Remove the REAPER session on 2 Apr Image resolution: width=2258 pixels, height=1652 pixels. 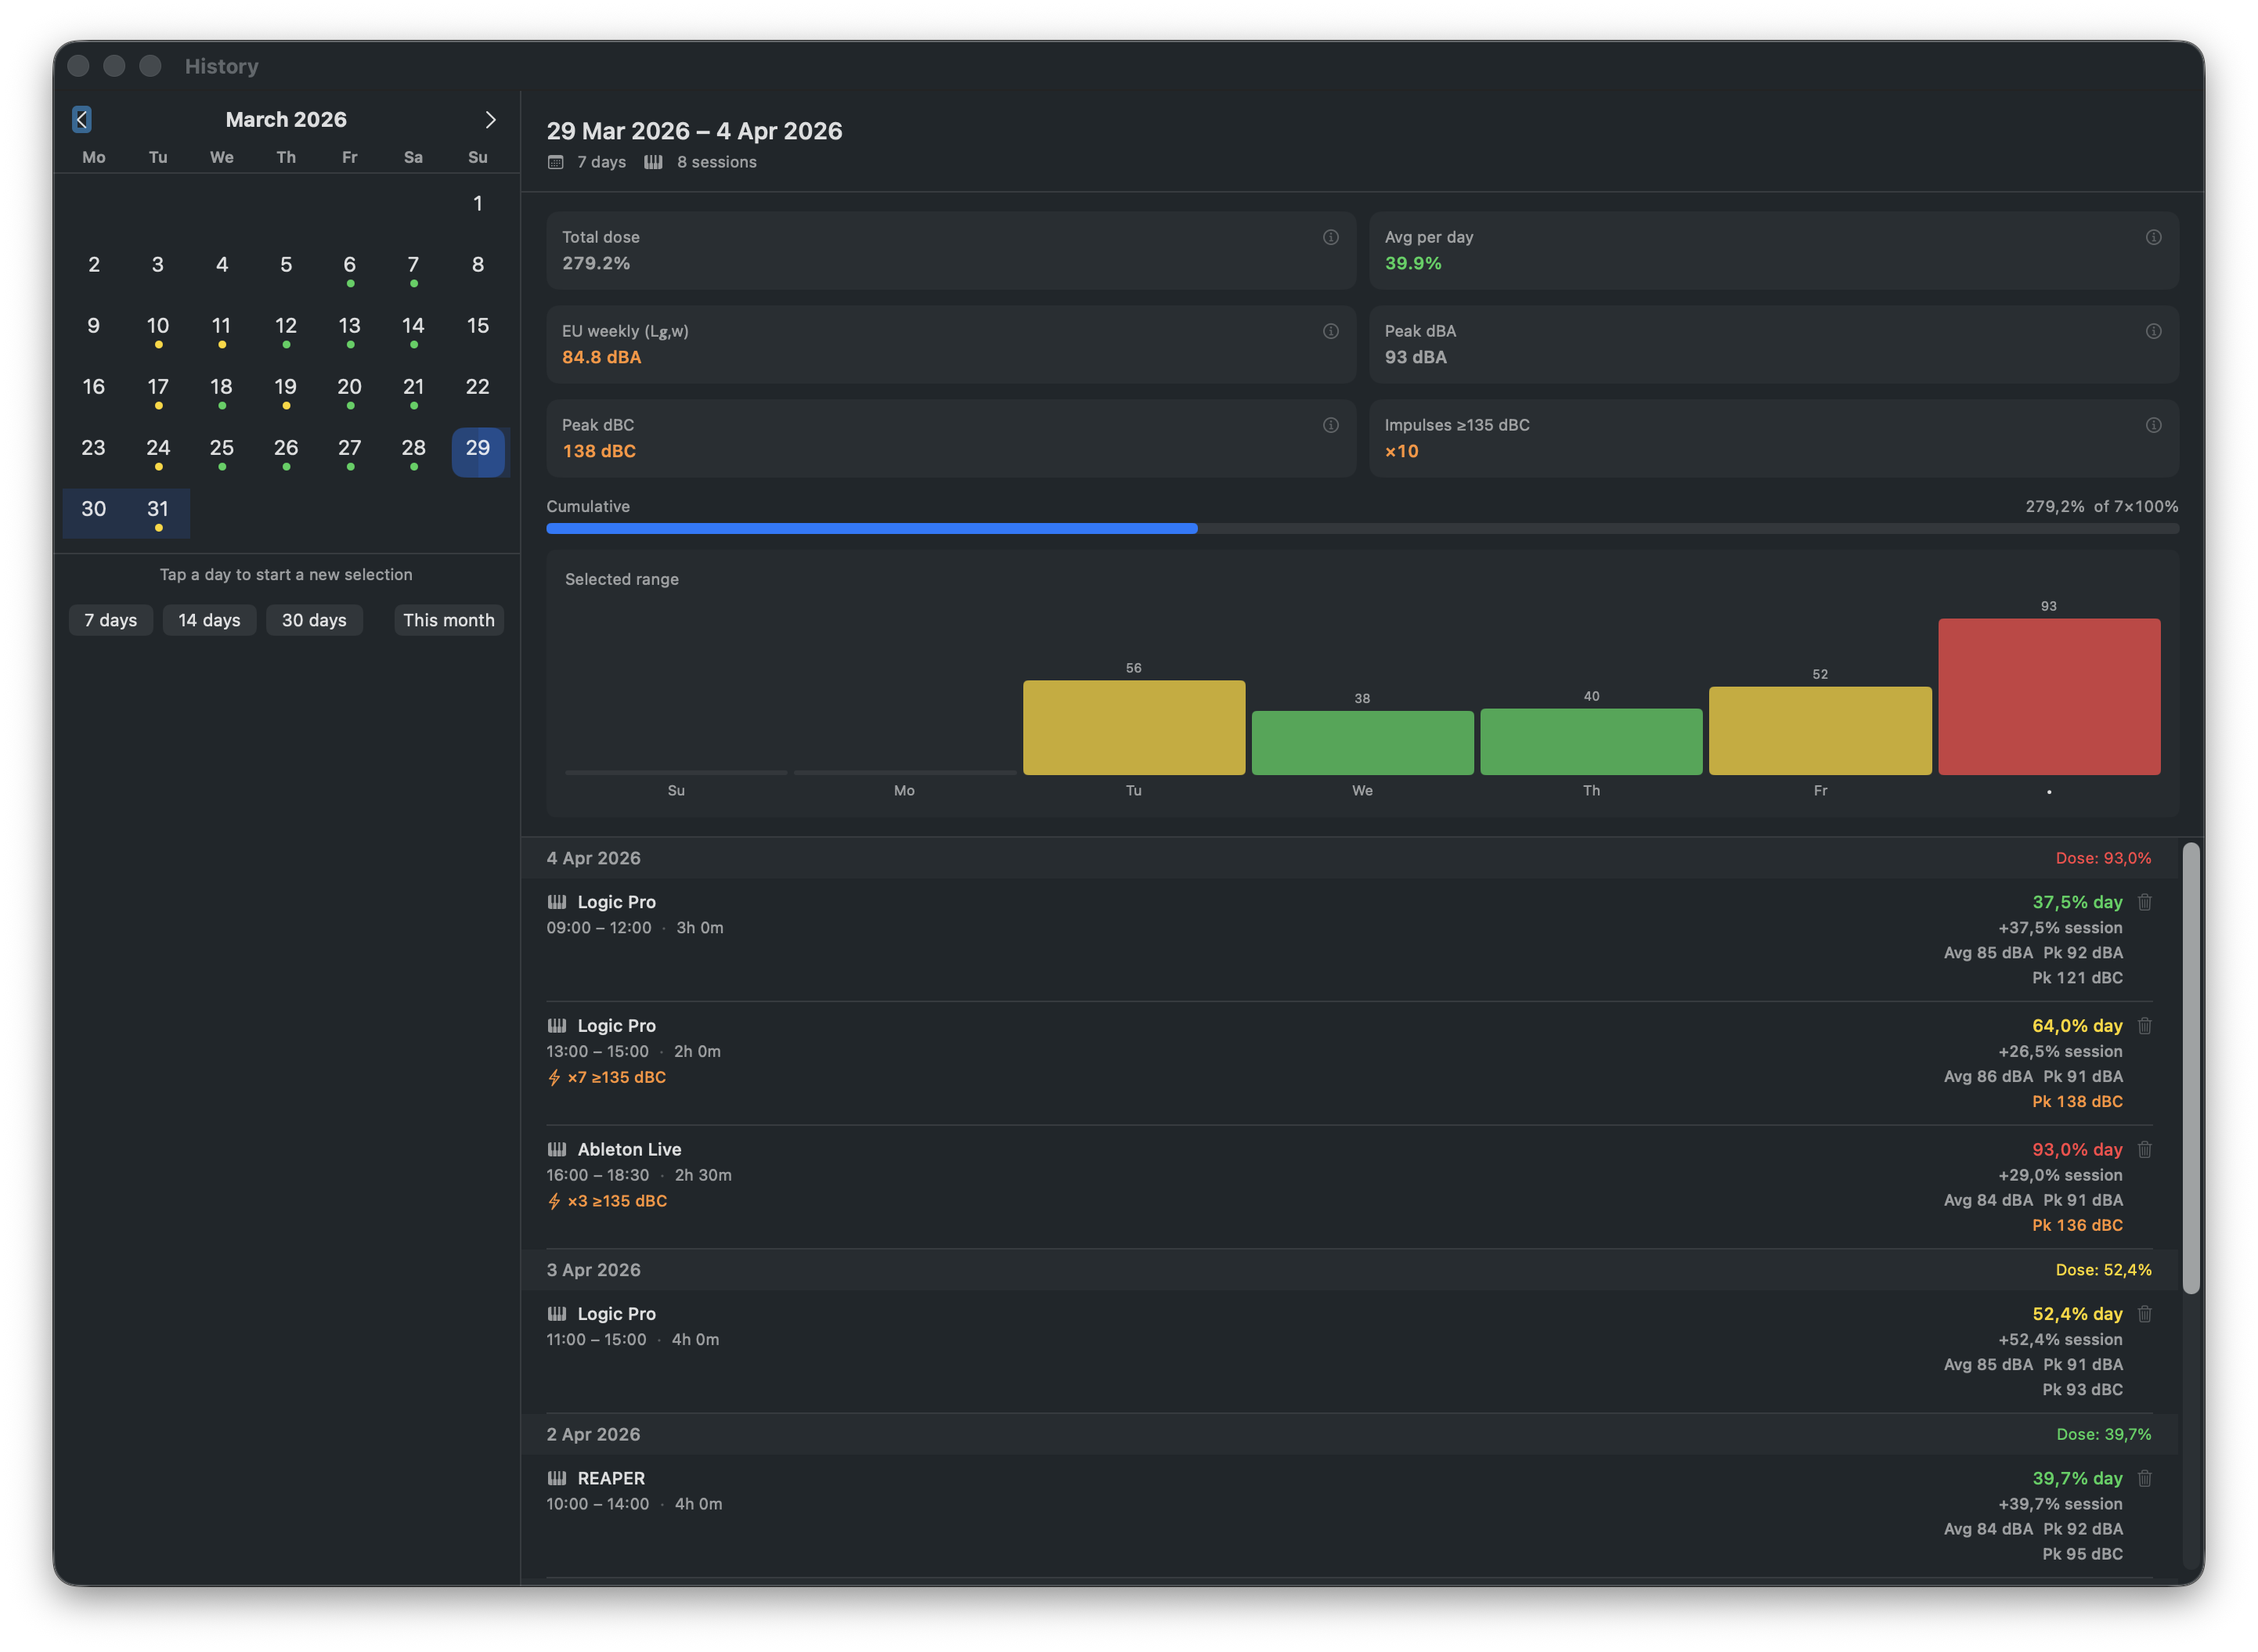pyautogui.click(x=2146, y=1479)
